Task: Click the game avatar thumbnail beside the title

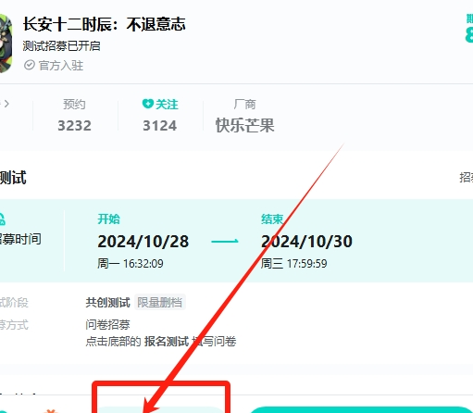Action: [6, 44]
